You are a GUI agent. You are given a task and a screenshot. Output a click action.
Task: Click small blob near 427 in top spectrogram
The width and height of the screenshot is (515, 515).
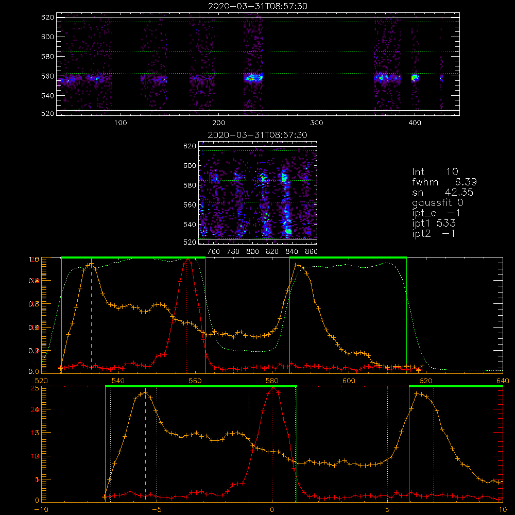tap(441, 78)
